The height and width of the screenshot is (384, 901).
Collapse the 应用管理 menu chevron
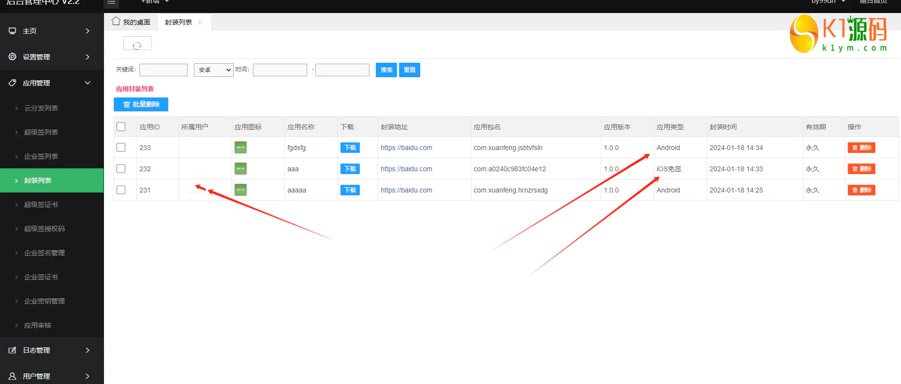pos(88,83)
